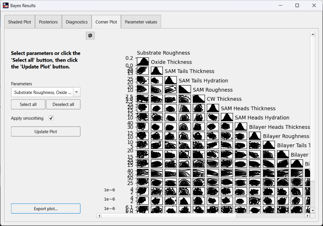Click the scroll down arrow of plot

tap(313, 211)
